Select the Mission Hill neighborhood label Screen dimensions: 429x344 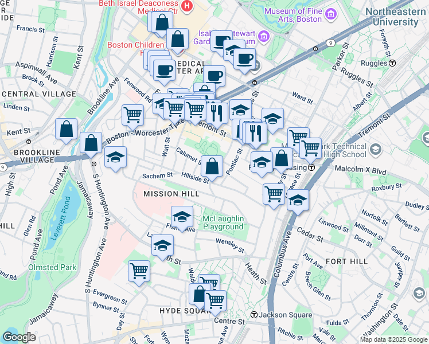click(x=171, y=194)
